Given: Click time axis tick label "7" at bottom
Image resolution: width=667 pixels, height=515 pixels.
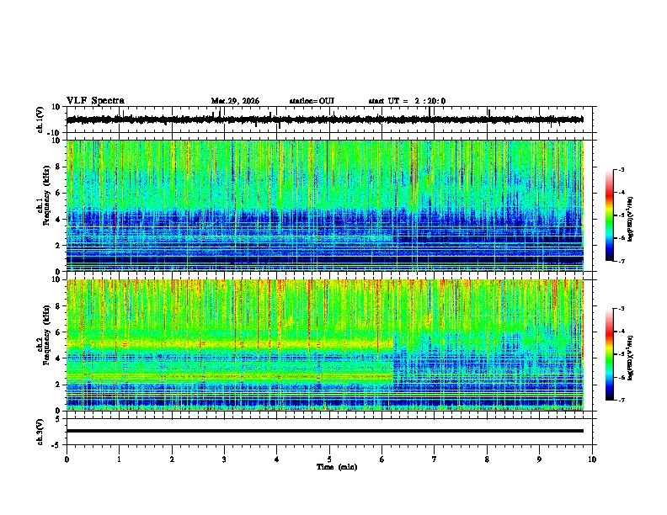Looking at the screenshot, I should pyautogui.click(x=435, y=459).
